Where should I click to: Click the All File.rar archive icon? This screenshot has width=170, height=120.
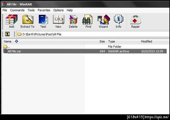click(x=5, y=51)
